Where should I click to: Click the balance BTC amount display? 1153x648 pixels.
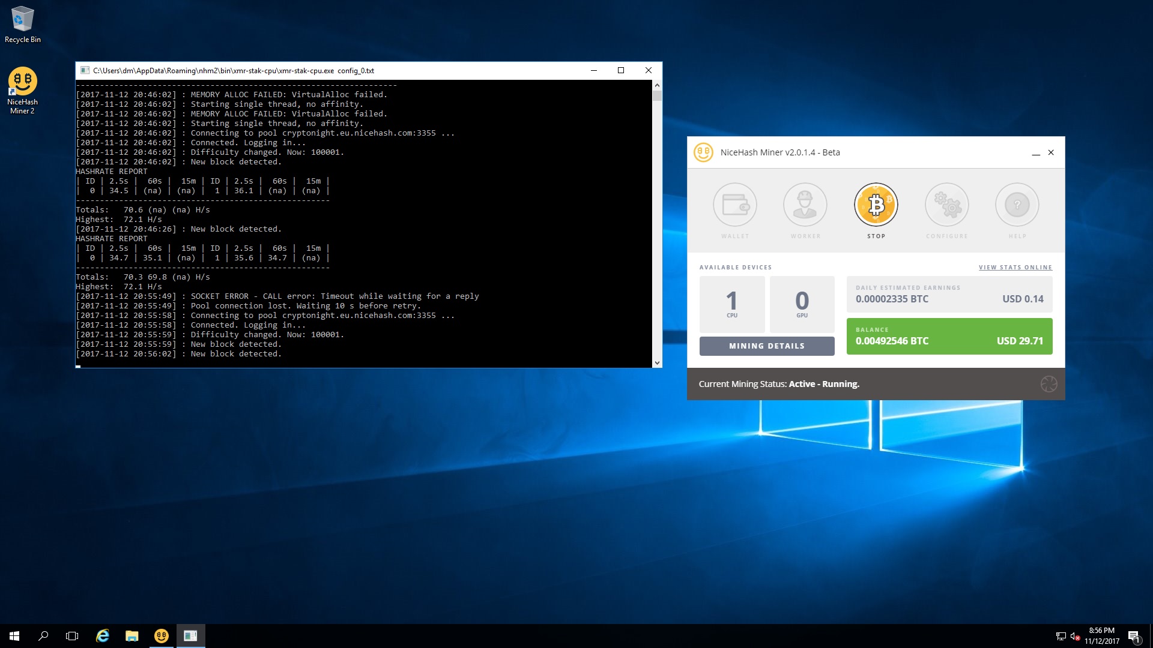point(892,340)
